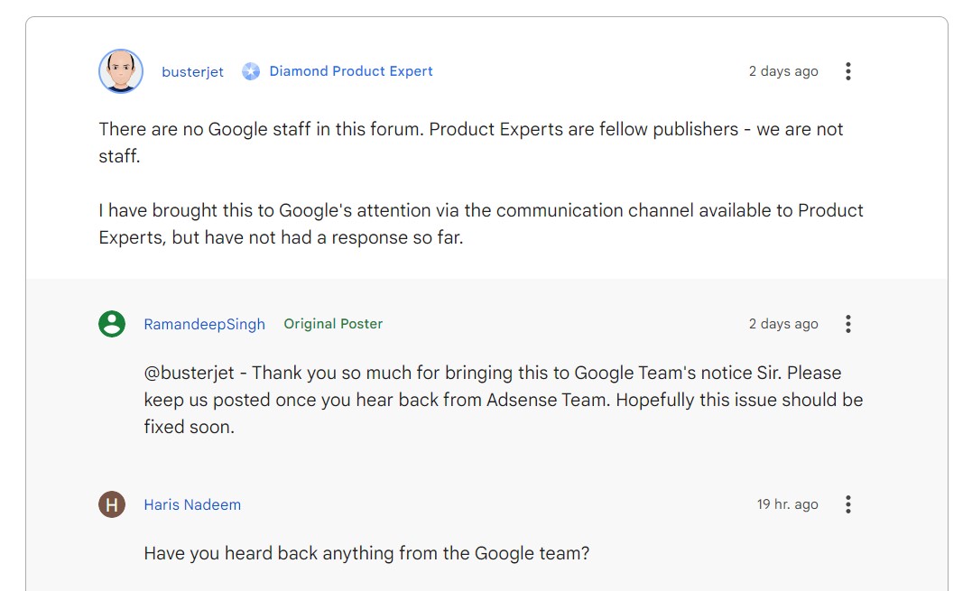Click the 2 days ago timestamp on RamandeepSingh's reply
Image resolution: width=972 pixels, height=591 pixels.
point(783,324)
